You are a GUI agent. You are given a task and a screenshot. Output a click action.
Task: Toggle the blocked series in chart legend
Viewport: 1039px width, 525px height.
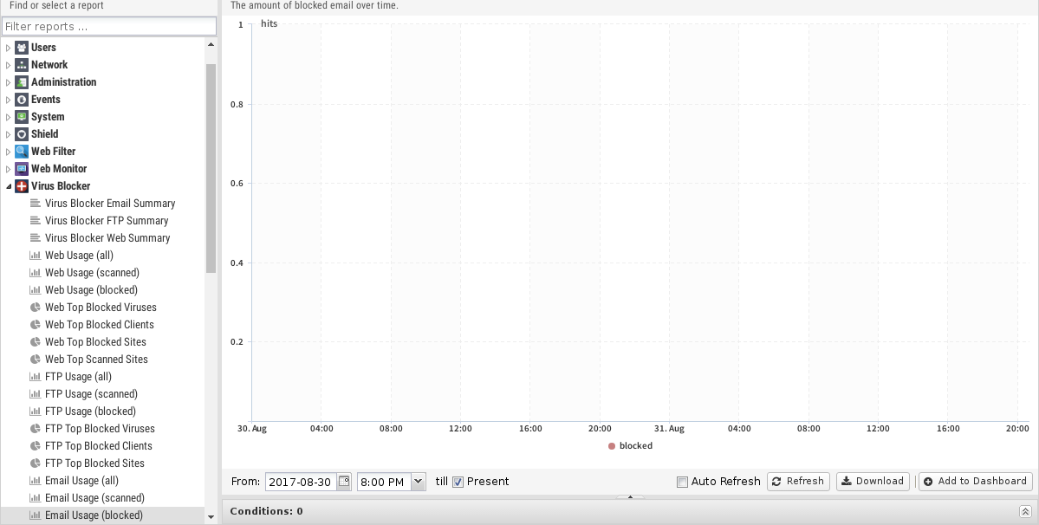tap(630, 446)
